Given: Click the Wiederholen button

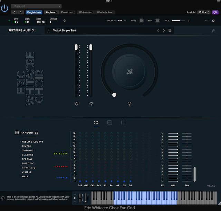Looking at the screenshot, I should [104, 12].
